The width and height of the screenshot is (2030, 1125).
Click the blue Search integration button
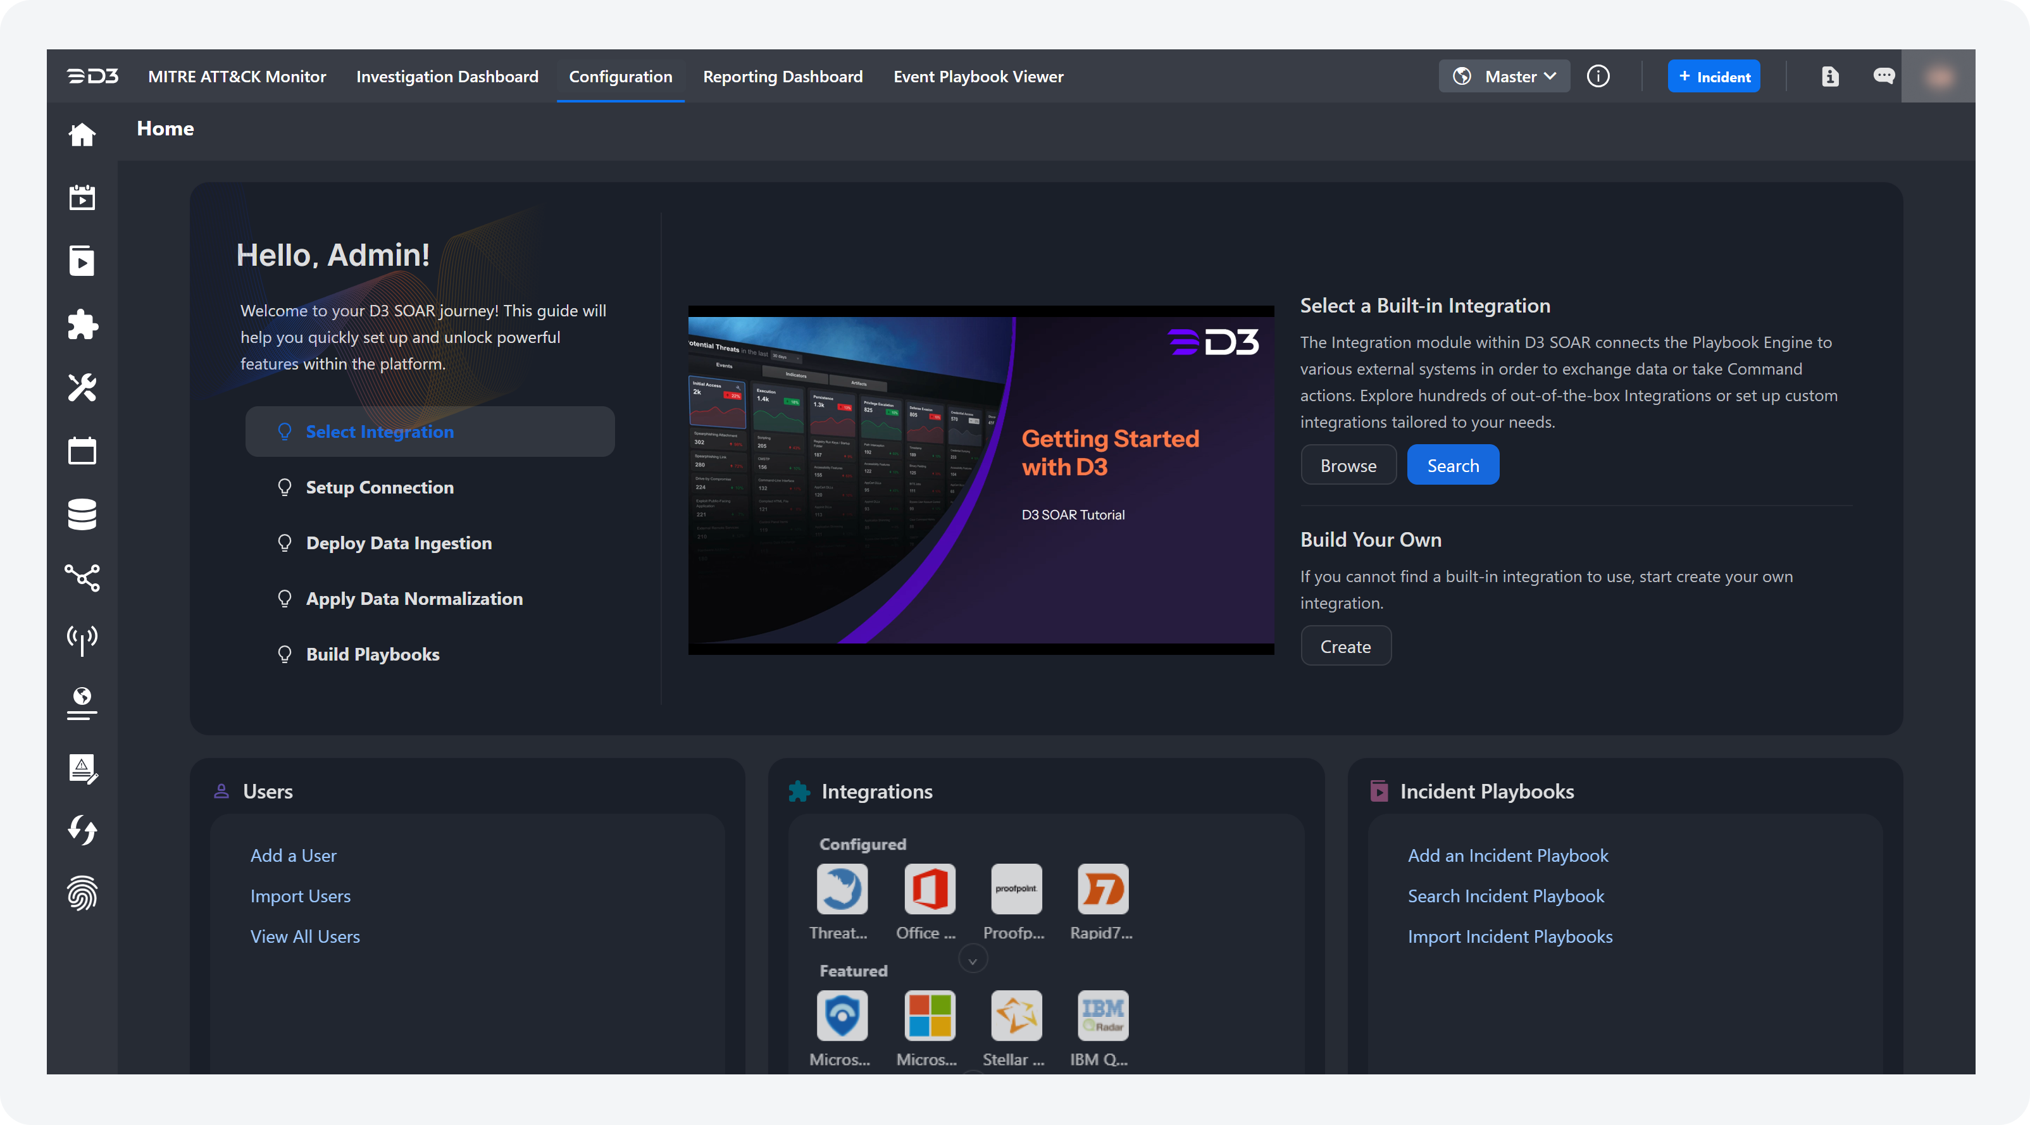(1452, 466)
